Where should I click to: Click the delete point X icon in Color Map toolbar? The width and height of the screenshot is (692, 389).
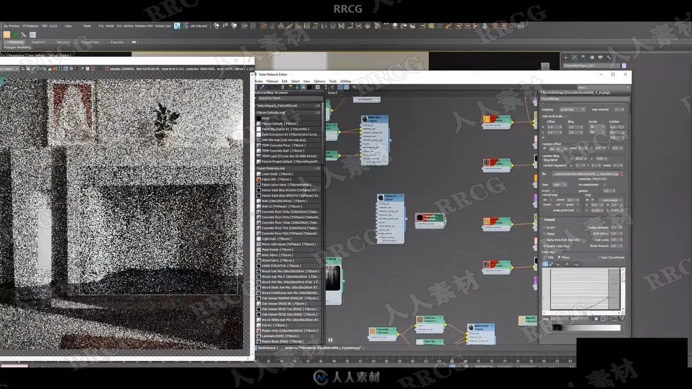566,264
